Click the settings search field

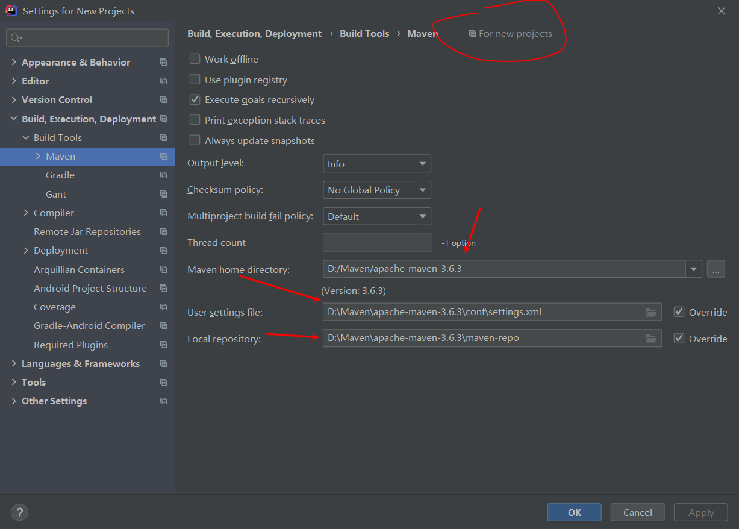pyautogui.click(x=87, y=37)
